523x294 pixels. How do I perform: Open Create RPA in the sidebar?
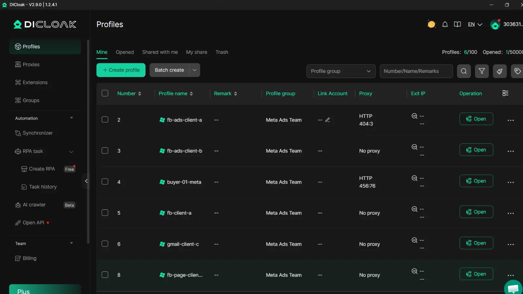tap(45, 169)
